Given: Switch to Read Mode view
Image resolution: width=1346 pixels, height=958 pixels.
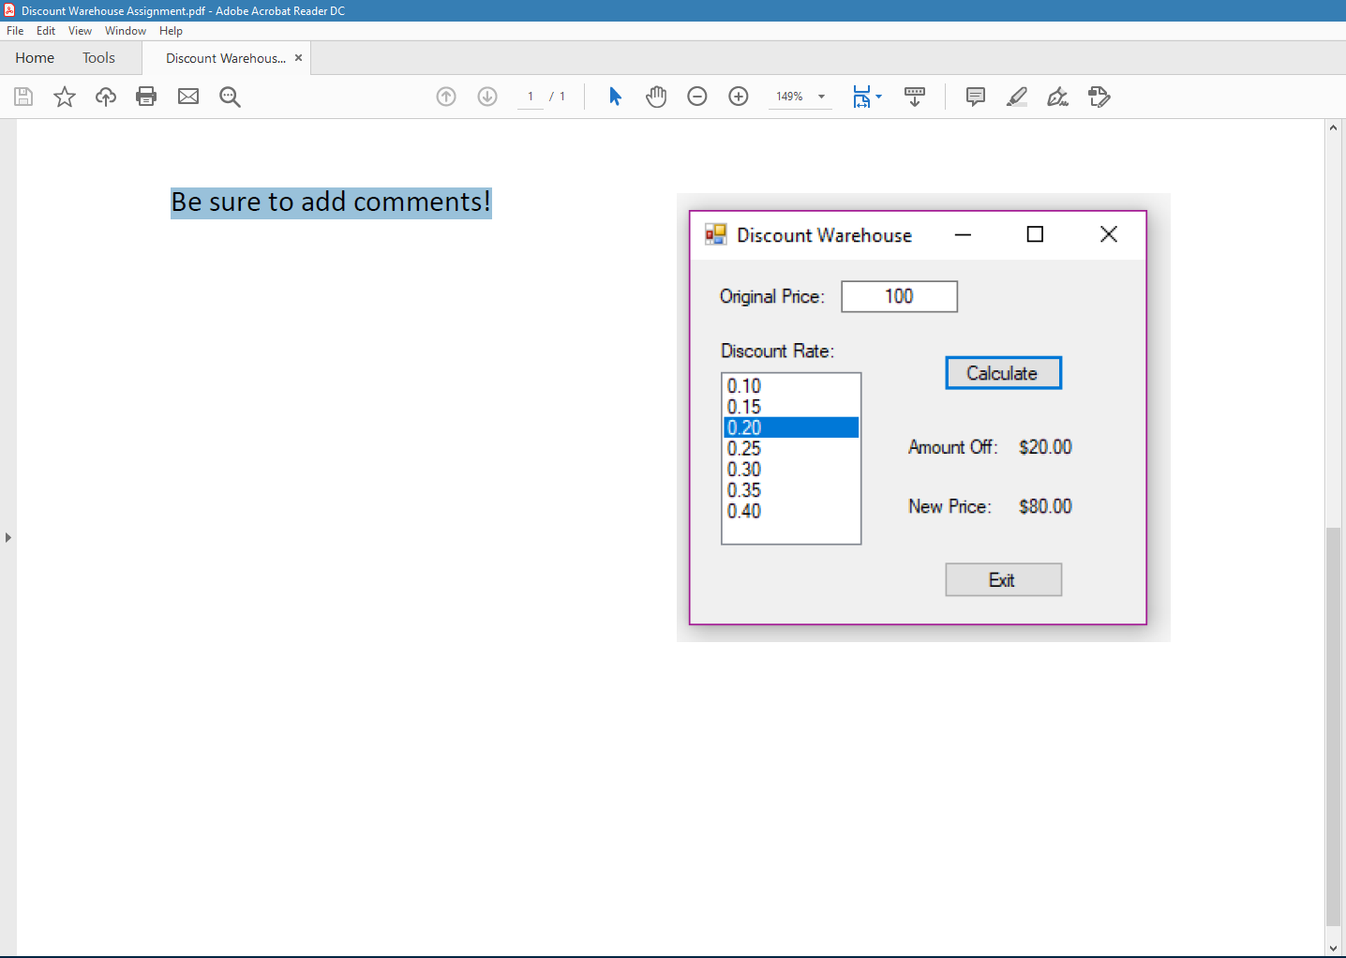Looking at the screenshot, I should click(x=914, y=97).
